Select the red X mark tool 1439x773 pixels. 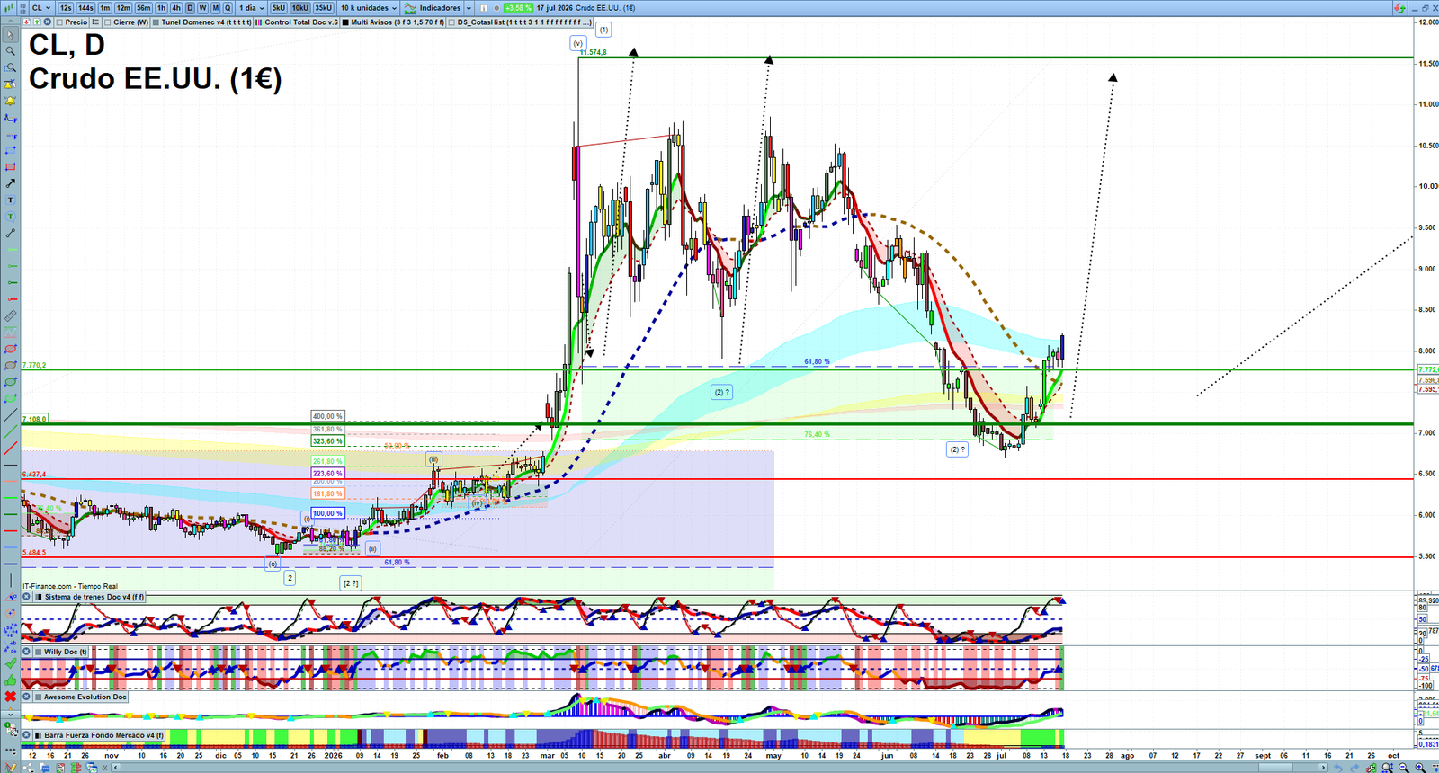click(10, 696)
